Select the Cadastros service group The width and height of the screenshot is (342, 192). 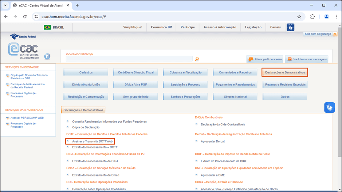tap(86, 72)
